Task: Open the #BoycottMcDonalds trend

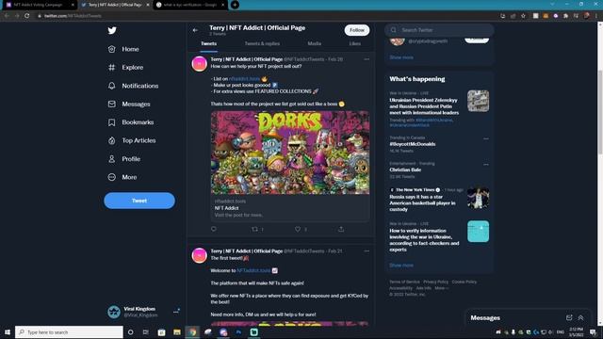Action: point(413,144)
